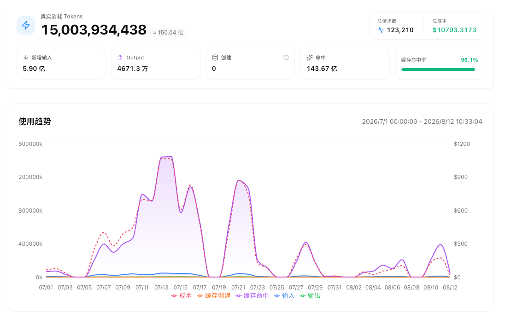Click the blue lightning bolt tokens icon

pos(26,25)
